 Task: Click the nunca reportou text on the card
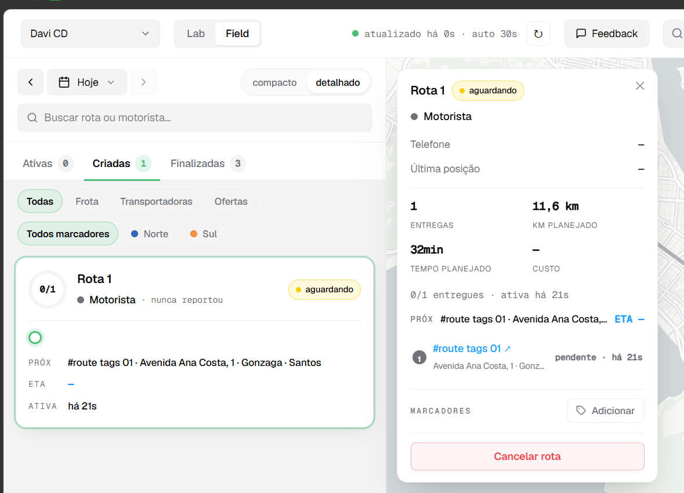click(x=187, y=300)
